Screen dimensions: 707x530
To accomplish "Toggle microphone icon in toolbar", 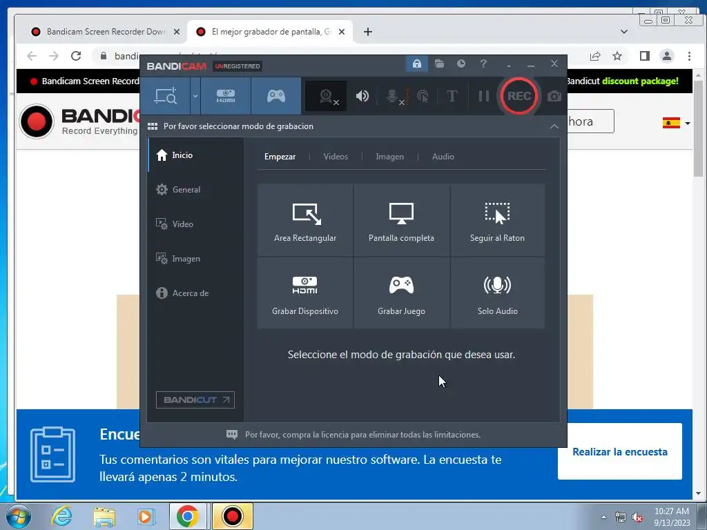I will (x=393, y=96).
